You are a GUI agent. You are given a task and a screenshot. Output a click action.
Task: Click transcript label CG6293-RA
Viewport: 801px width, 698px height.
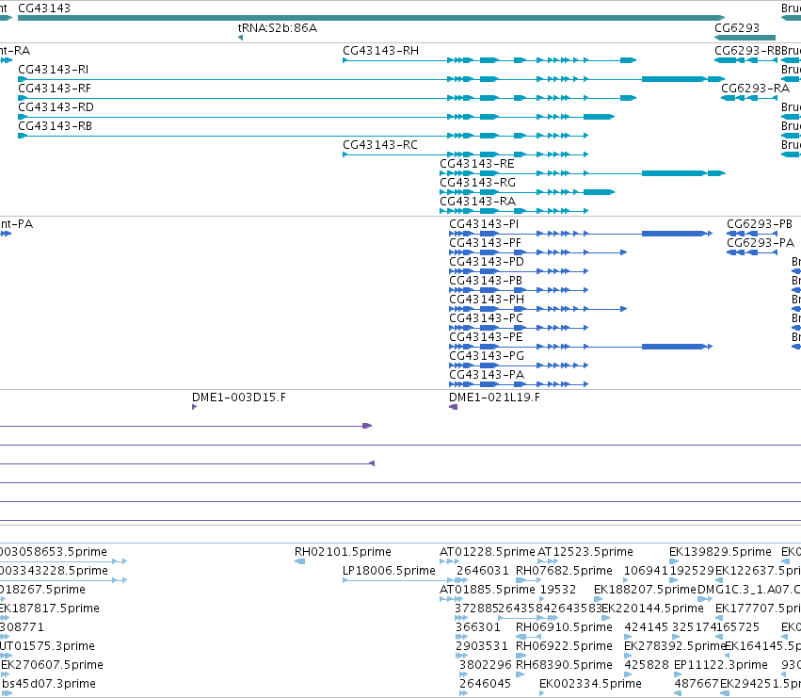pyautogui.click(x=756, y=89)
